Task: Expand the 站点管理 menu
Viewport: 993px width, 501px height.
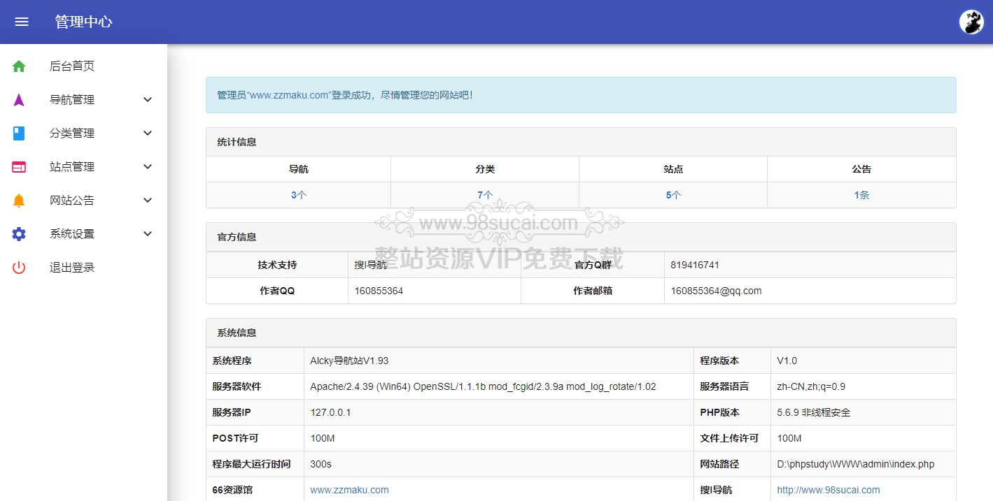Action: pyautogui.click(x=147, y=166)
